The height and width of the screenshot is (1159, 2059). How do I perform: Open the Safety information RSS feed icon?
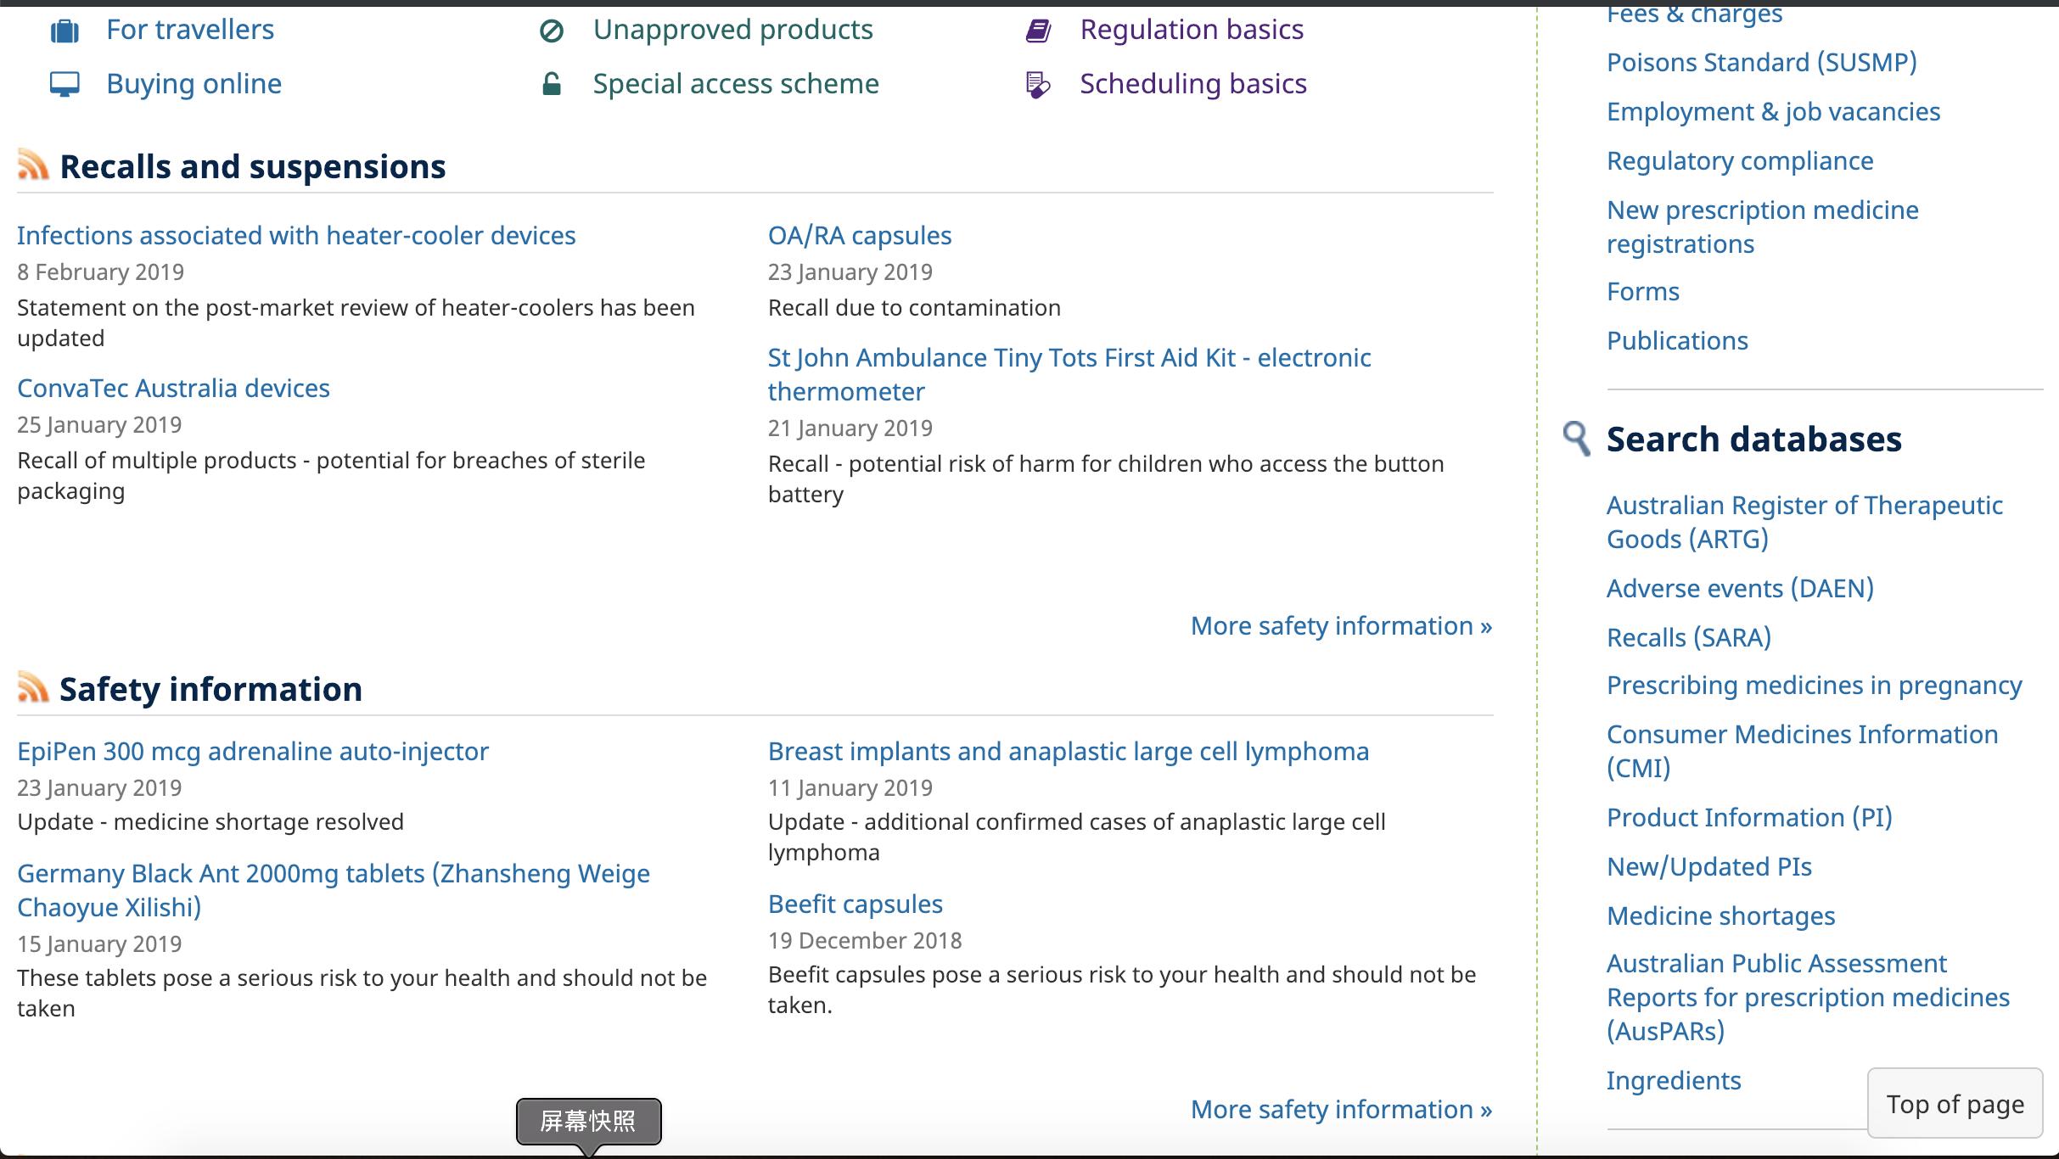pos(33,688)
